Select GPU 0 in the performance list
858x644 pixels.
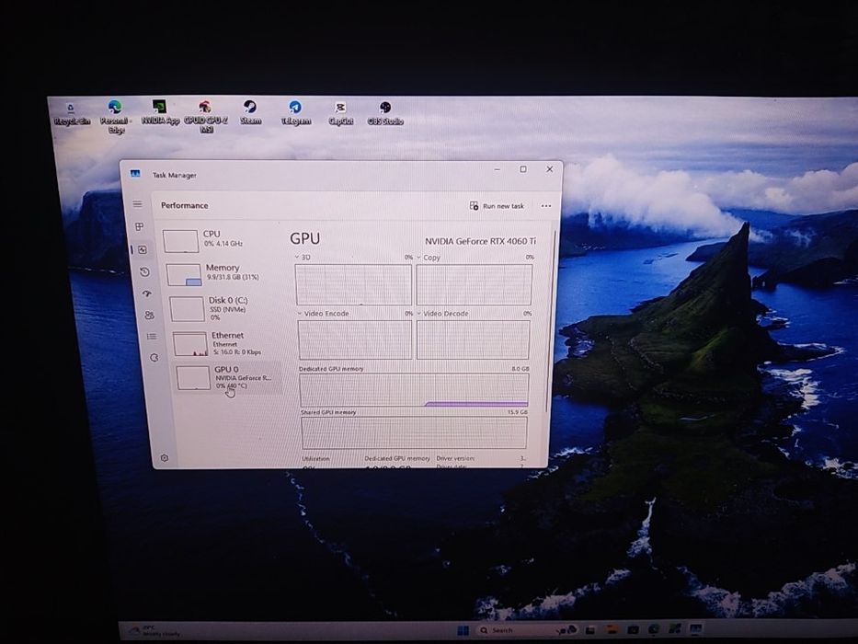click(x=229, y=377)
